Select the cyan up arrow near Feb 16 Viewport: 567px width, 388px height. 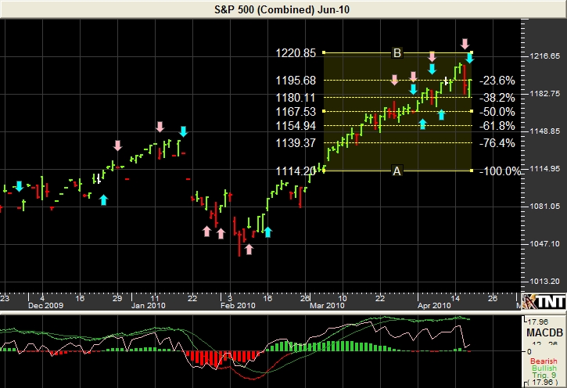pyautogui.click(x=267, y=232)
